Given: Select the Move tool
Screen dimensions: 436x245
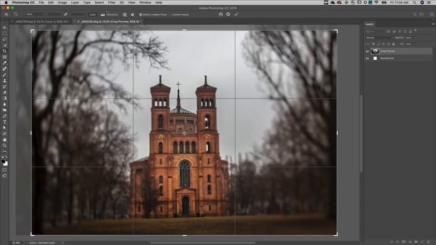Looking at the screenshot, I should 5,27.
